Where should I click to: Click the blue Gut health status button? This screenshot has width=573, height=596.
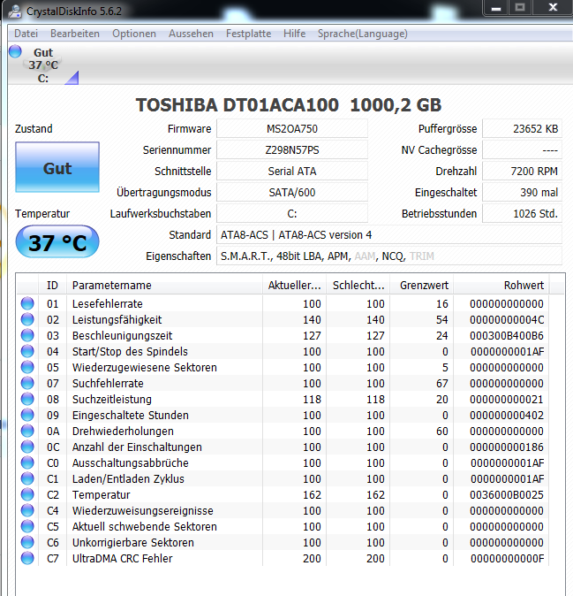[57, 167]
